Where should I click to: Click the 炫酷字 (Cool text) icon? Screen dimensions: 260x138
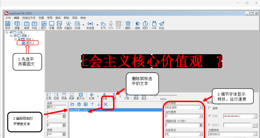pyautogui.click(x=68, y=25)
